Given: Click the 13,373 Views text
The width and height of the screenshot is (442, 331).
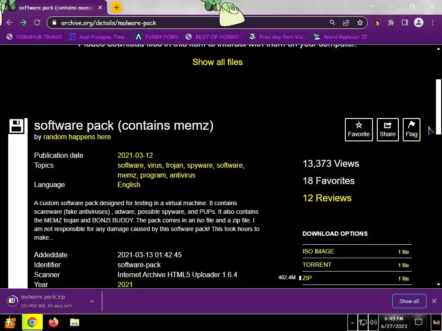Looking at the screenshot, I should click(331, 163).
